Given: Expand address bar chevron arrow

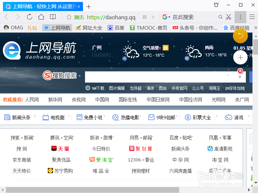Looking at the screenshot, I should coord(153,17).
